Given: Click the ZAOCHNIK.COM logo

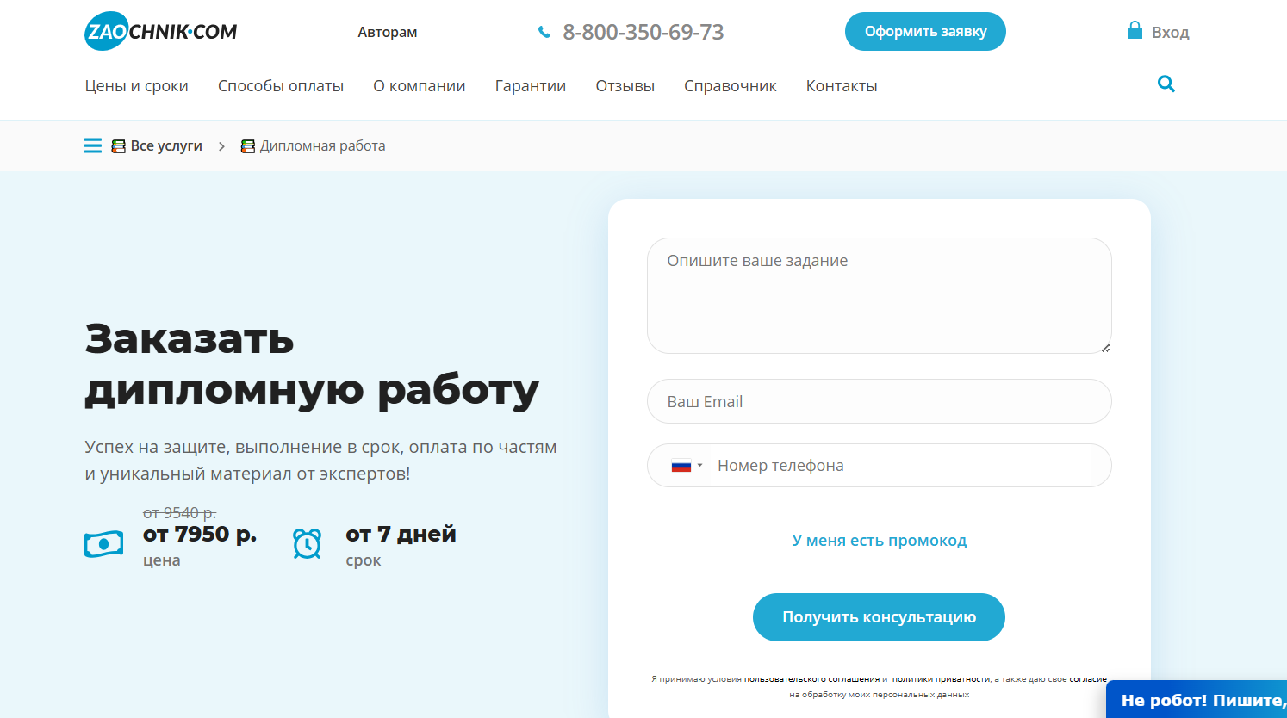Looking at the screenshot, I should point(160,31).
